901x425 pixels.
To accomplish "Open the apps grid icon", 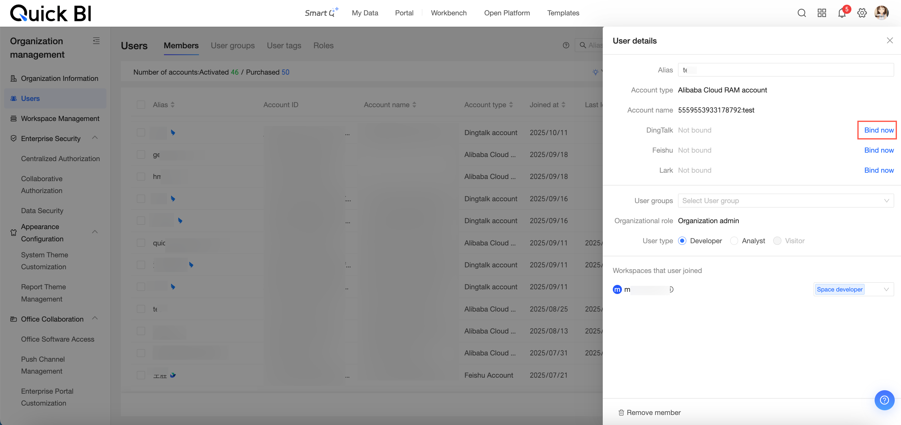I will (x=821, y=13).
